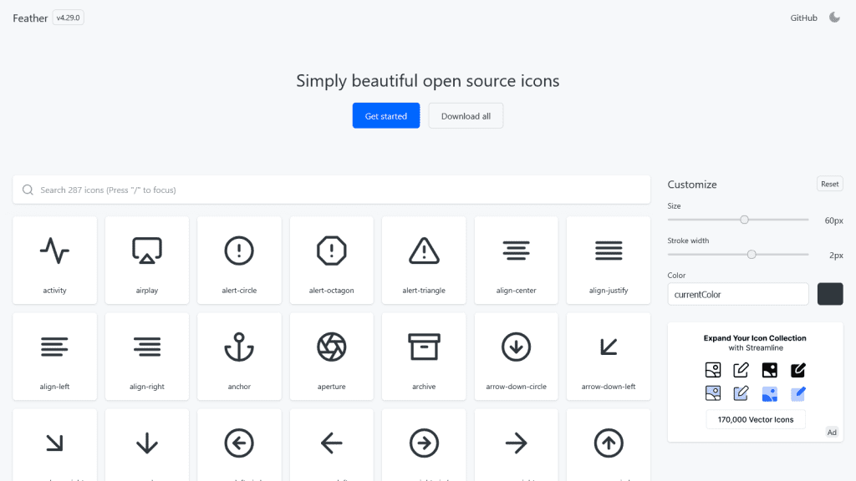Click the align-center icon
The height and width of the screenshot is (481, 856).
point(516,260)
